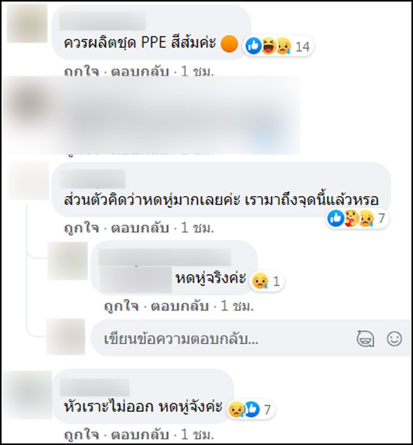Click ถูกใจ under หัวเราะไม่ออก comment
Screen dimensions: 413x445
point(82,435)
